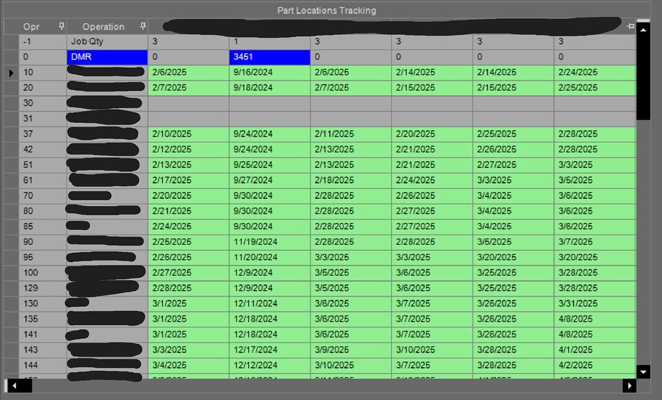662x400 pixels.
Task: Click the scroll-up arrow on the vertical scrollbar
Action: coord(642,29)
